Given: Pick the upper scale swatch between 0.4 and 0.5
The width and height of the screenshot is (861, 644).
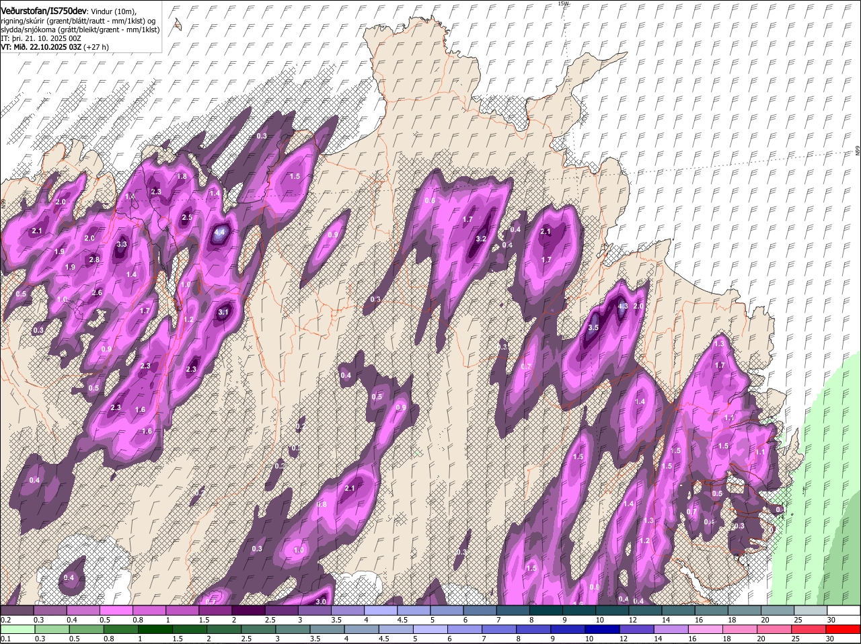Looking at the screenshot, I should 83,610.
